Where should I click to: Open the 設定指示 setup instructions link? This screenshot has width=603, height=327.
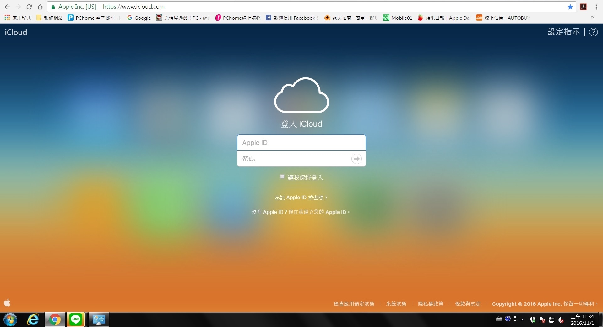(x=564, y=32)
